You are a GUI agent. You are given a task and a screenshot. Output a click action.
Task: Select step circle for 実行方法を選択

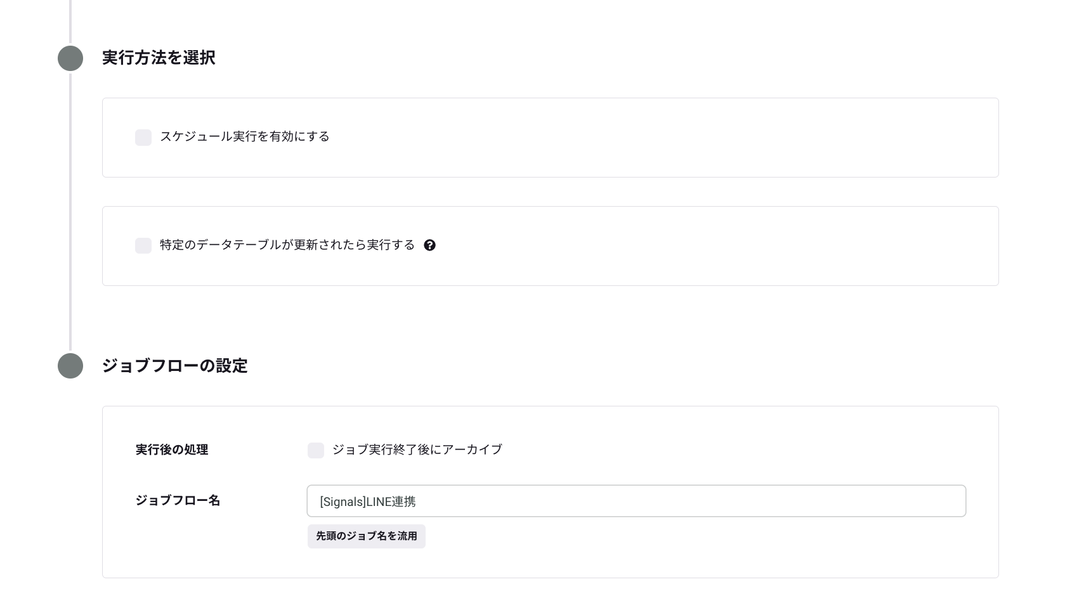pos(70,58)
